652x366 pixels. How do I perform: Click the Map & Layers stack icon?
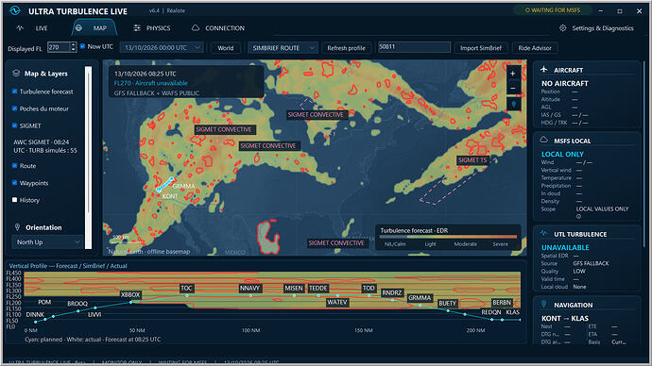pos(16,74)
